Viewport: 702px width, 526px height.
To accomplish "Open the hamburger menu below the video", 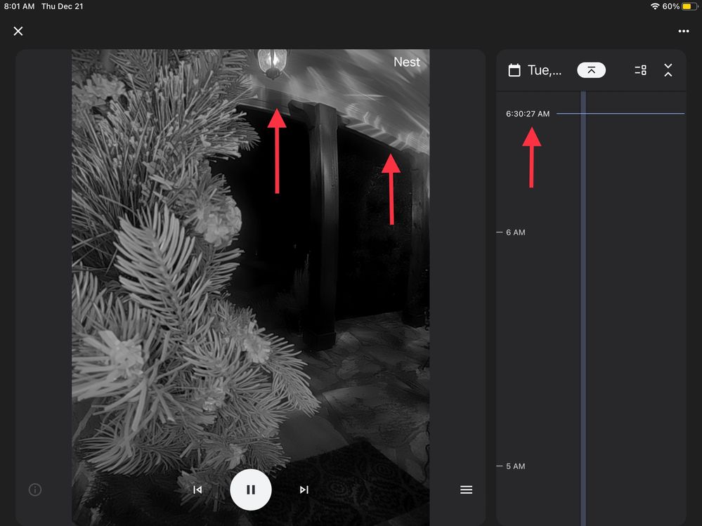I will pos(466,489).
